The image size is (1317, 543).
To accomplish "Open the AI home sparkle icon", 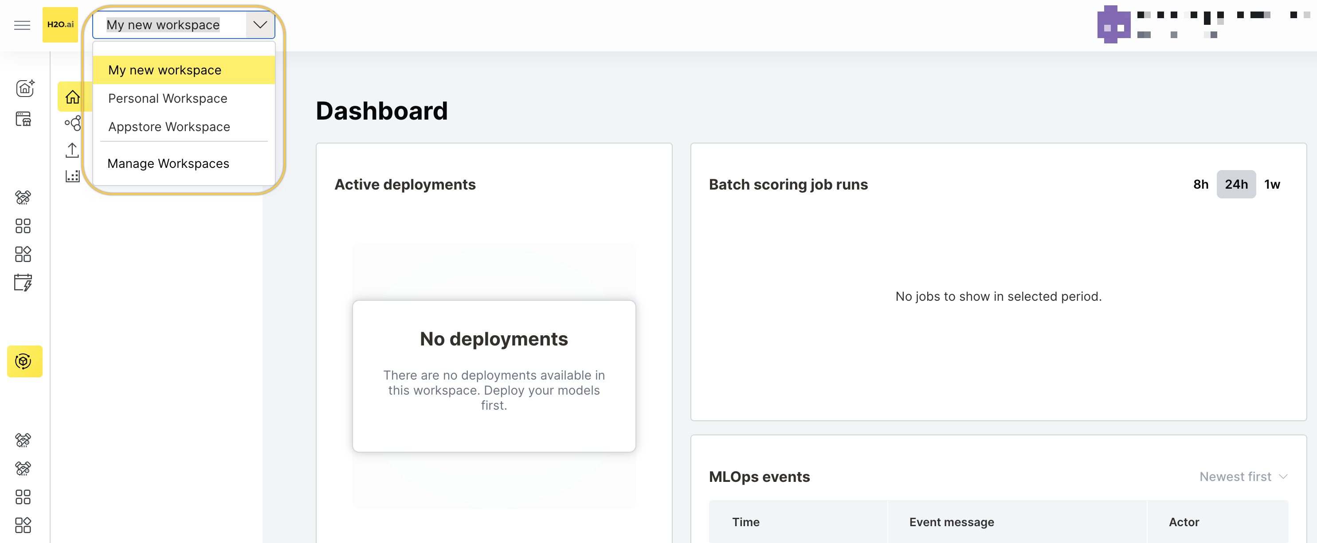I will [x=24, y=89].
